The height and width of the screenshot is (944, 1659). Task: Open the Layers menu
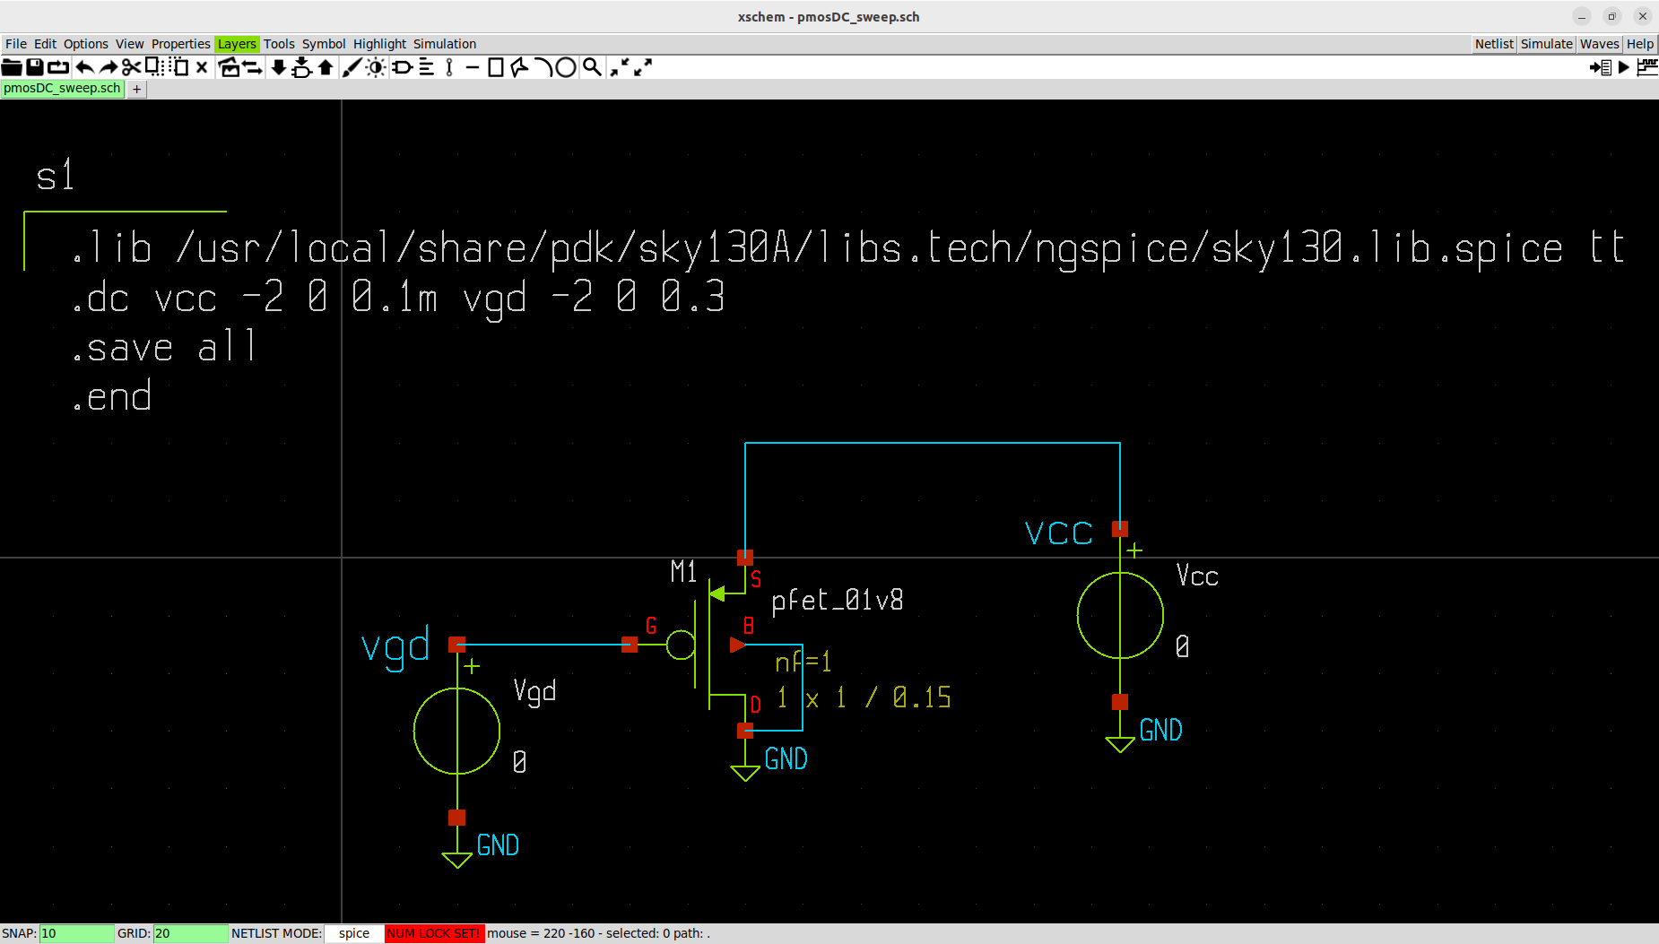click(x=236, y=43)
